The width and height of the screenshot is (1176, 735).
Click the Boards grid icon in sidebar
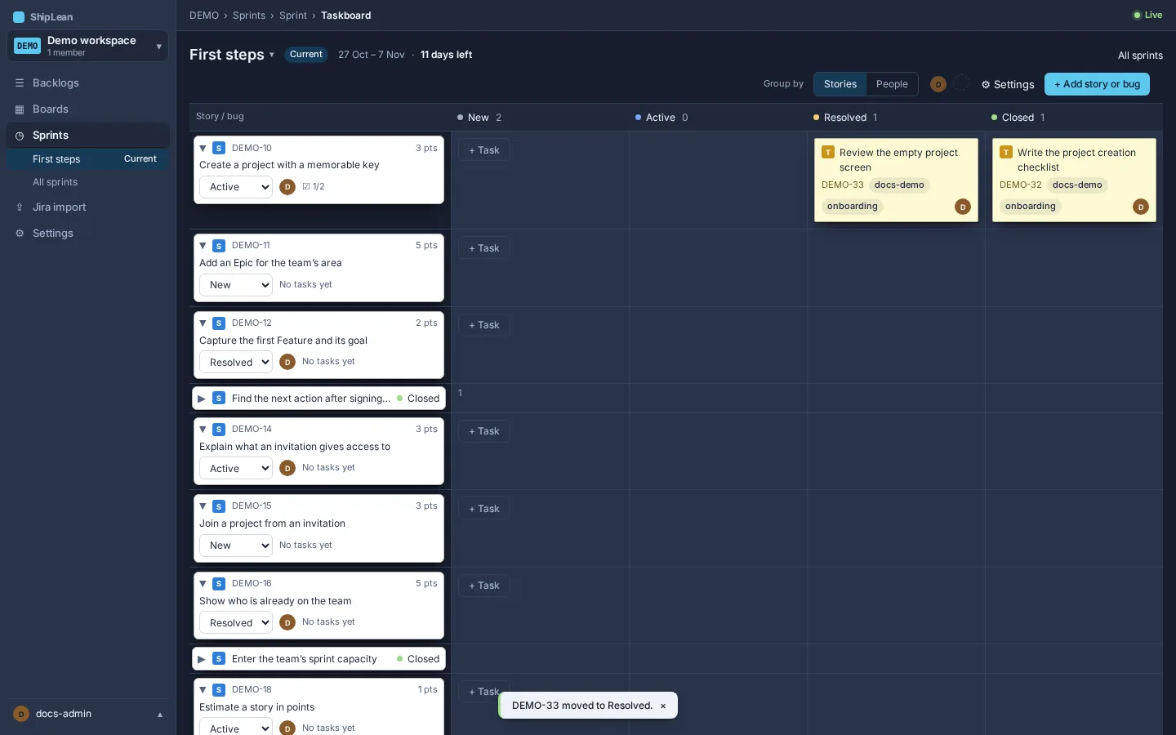coord(20,109)
